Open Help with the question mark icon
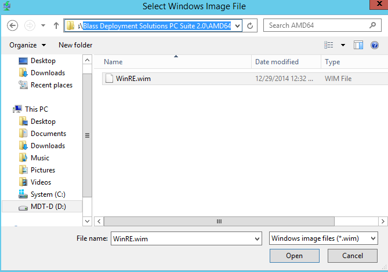 [375, 45]
